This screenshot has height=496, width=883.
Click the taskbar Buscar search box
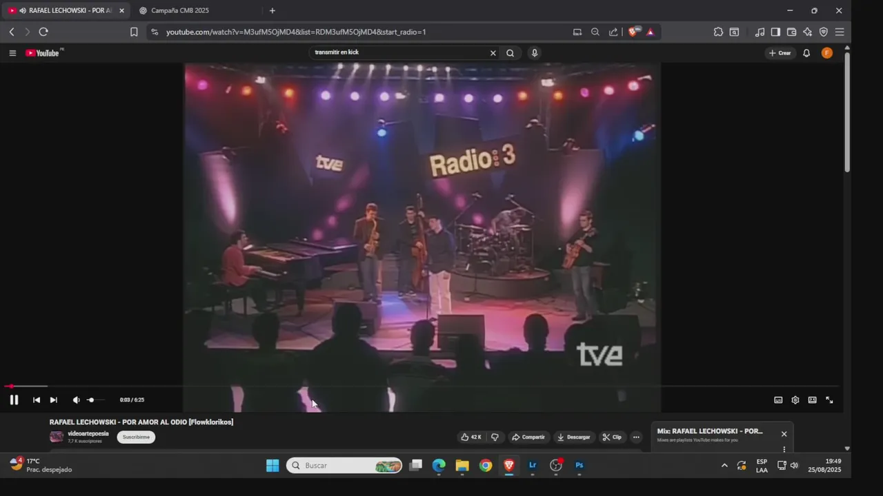pyautogui.click(x=344, y=466)
